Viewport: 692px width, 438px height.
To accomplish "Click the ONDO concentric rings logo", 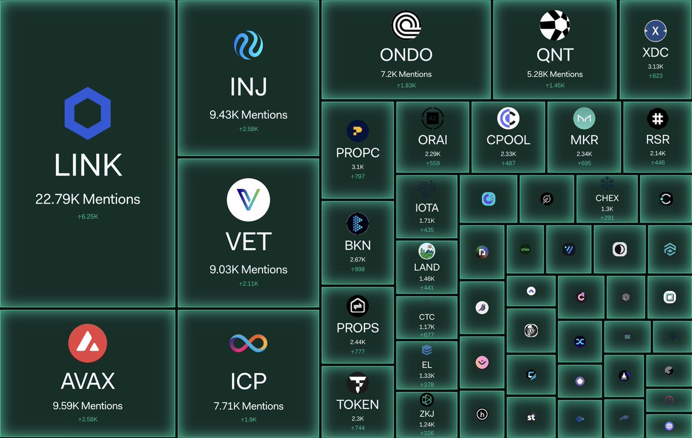I will pos(406,26).
